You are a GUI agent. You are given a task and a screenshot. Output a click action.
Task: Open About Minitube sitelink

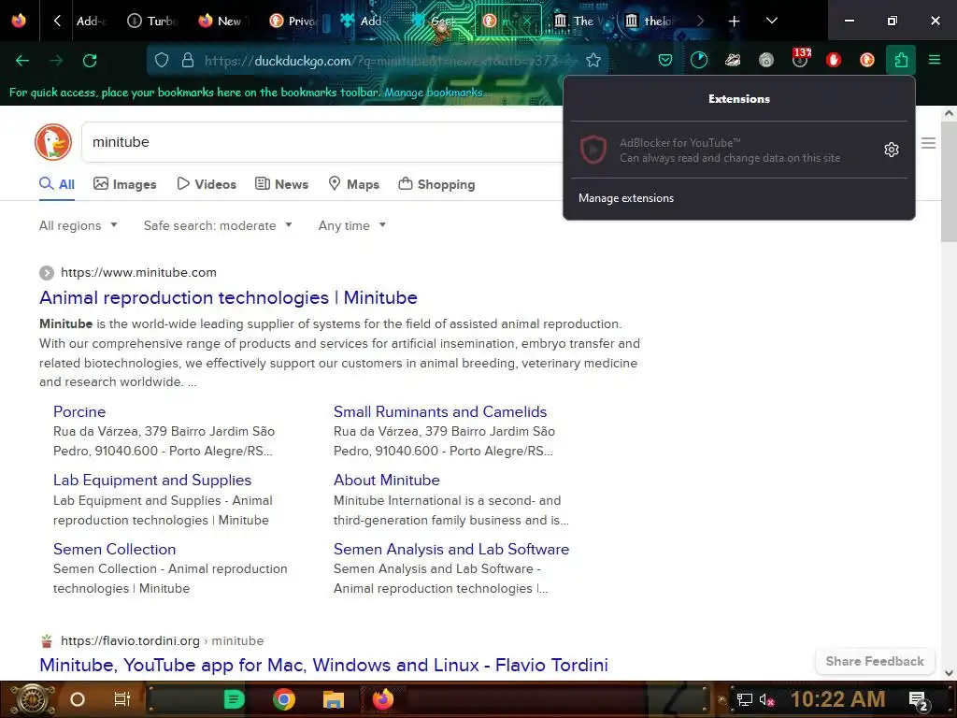(x=386, y=480)
